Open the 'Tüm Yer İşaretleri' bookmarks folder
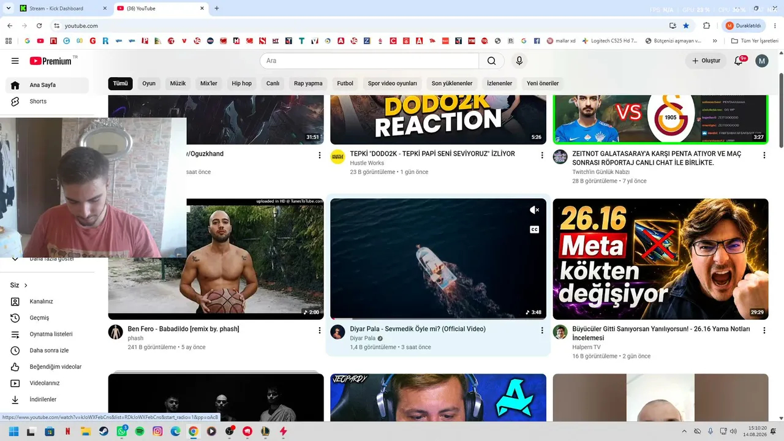The image size is (784, 441). (755, 41)
